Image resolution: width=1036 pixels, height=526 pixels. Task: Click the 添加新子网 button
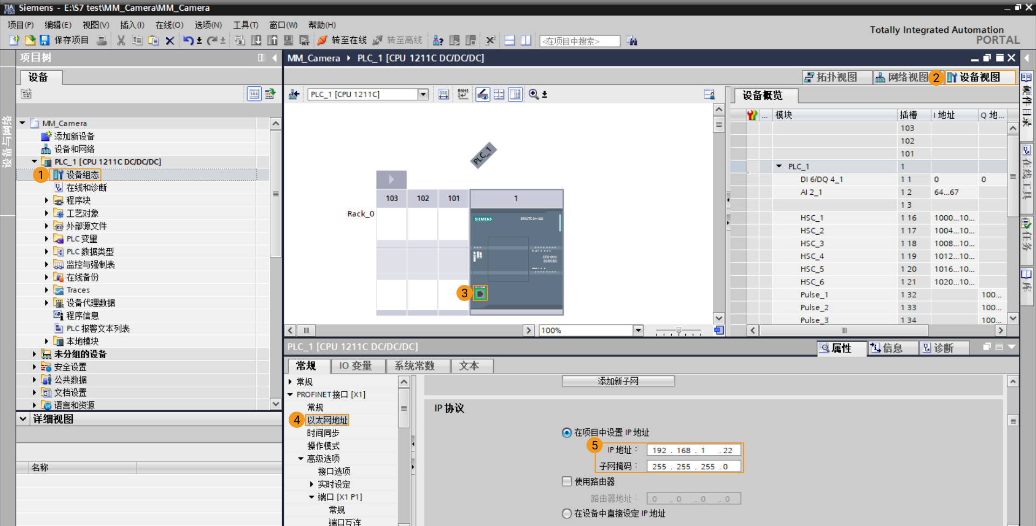(x=617, y=381)
